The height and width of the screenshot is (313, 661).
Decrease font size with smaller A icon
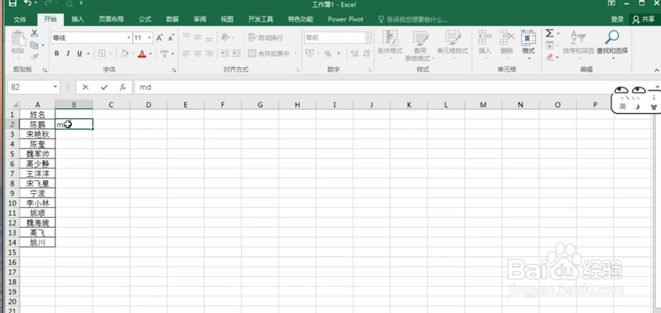tap(171, 38)
